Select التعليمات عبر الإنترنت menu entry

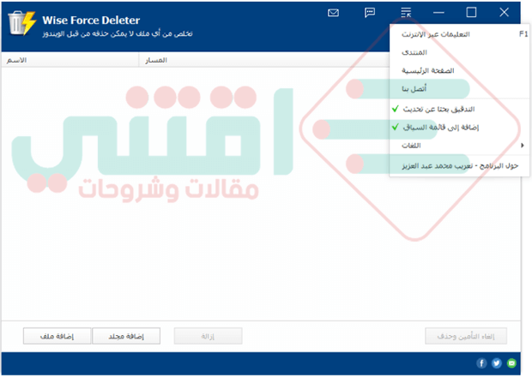point(459,34)
